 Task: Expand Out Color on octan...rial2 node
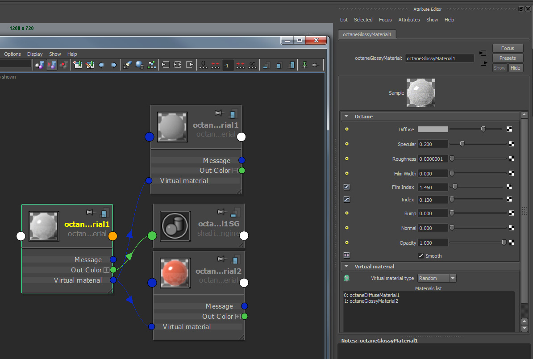coord(238,317)
